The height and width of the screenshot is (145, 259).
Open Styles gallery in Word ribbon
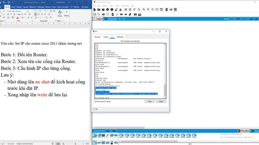point(60,14)
